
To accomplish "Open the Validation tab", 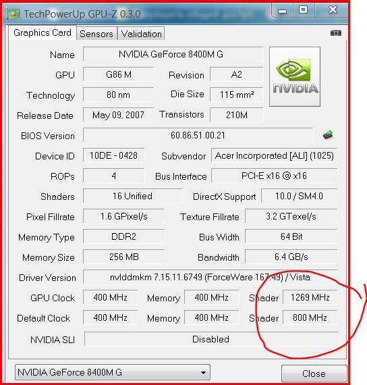I will tap(141, 34).
